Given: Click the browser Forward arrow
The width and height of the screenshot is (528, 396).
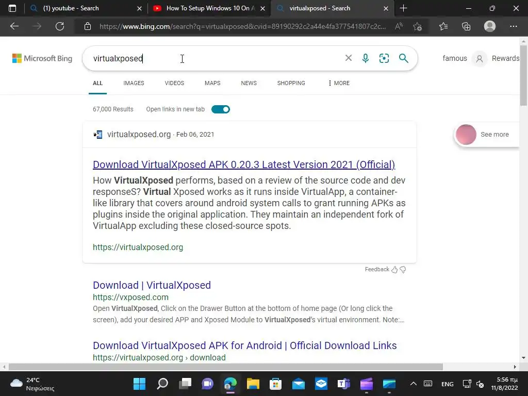Looking at the screenshot, I should [37, 26].
